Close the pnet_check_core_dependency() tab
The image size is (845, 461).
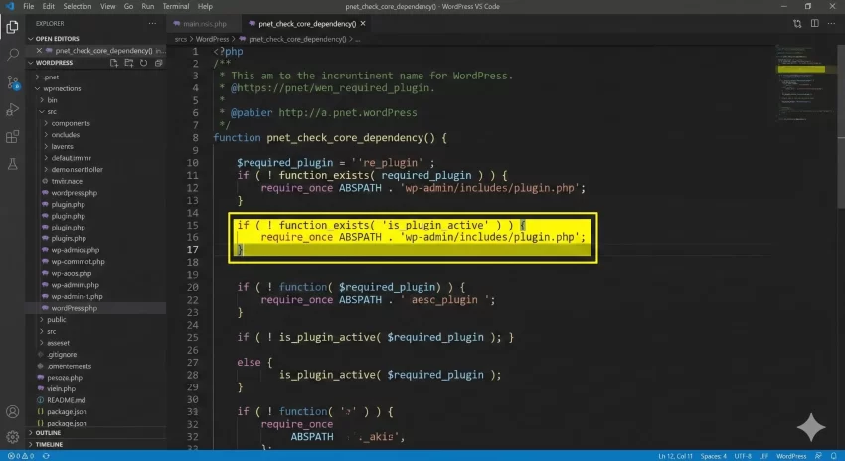tap(363, 23)
